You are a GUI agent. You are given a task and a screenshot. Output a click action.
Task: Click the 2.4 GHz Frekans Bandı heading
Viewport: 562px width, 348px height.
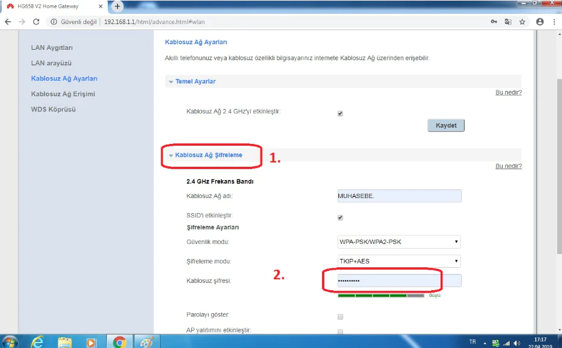tap(219, 181)
